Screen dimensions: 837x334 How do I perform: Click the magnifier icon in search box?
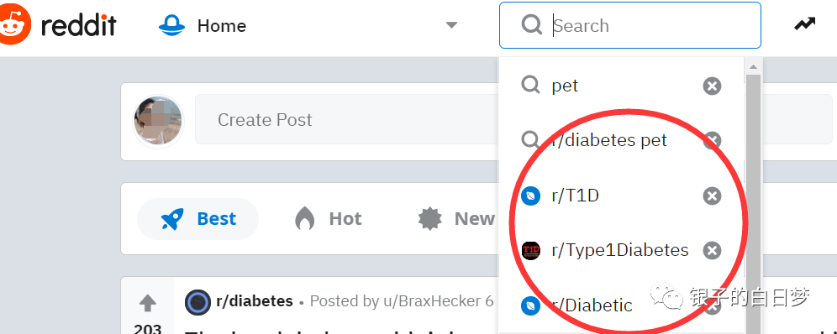532,25
